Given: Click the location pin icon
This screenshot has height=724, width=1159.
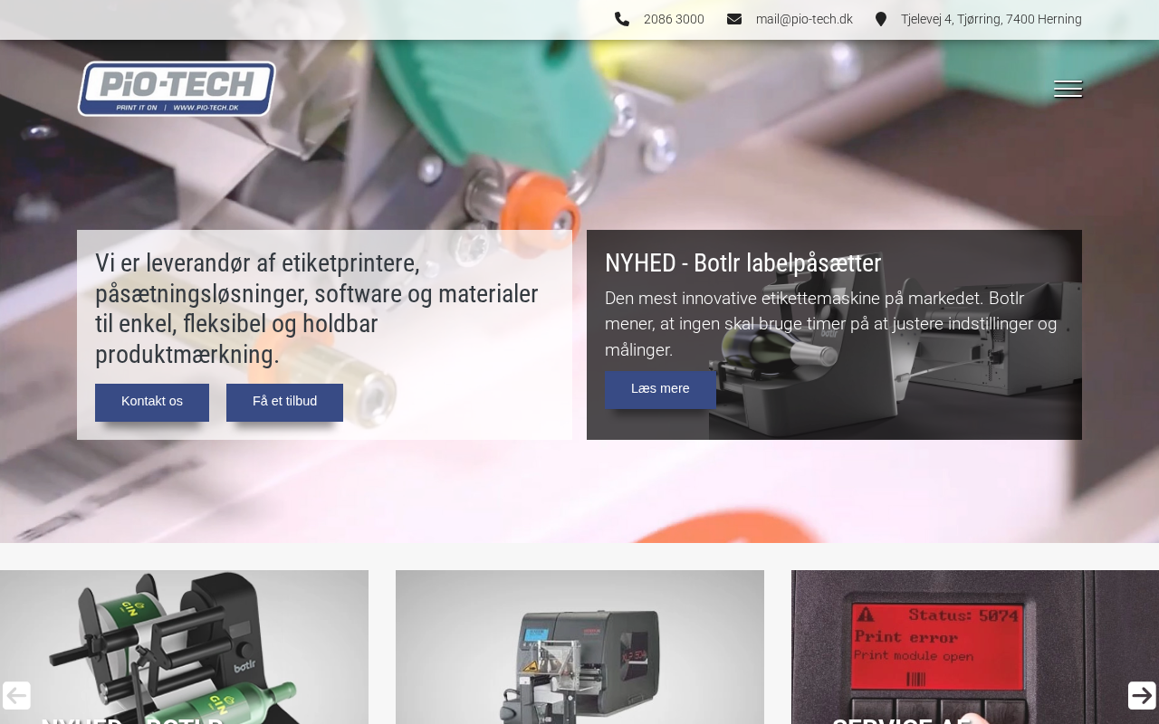Looking at the screenshot, I should [881, 19].
